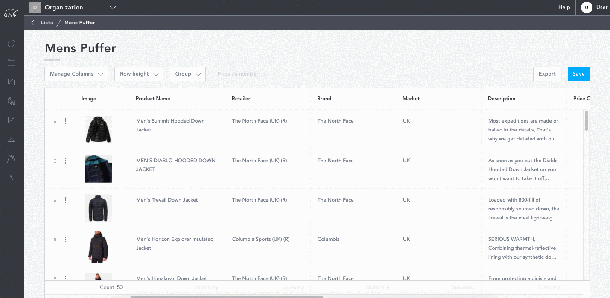Click the Columbia brand cell

329,239
